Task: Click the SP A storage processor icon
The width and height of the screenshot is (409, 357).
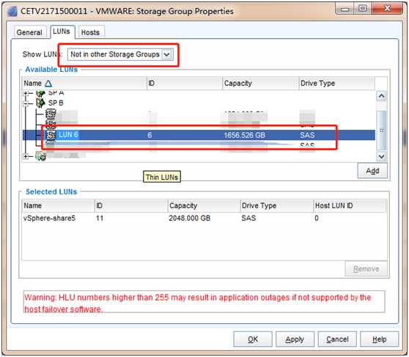Action: (40, 93)
